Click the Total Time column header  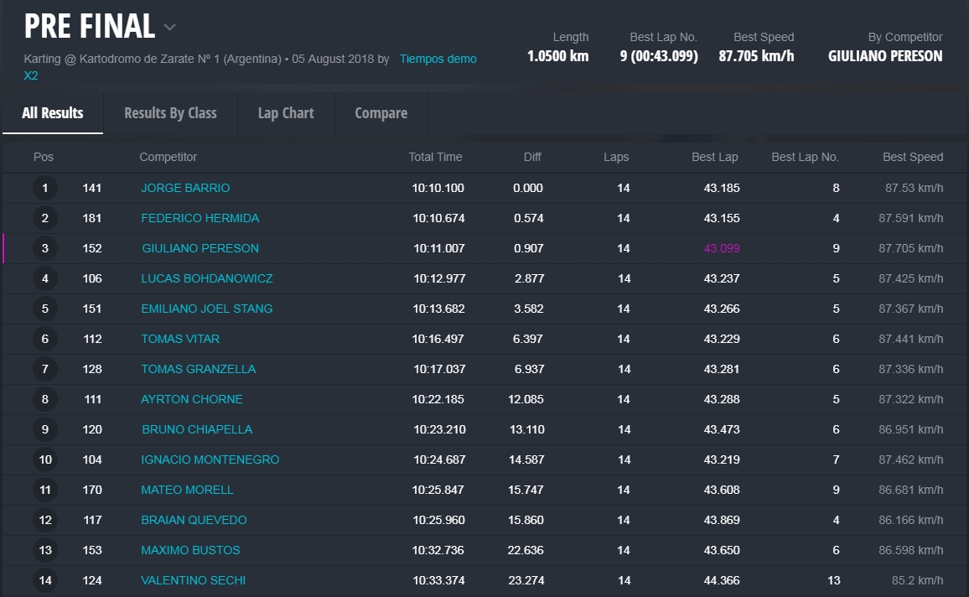pyautogui.click(x=435, y=157)
